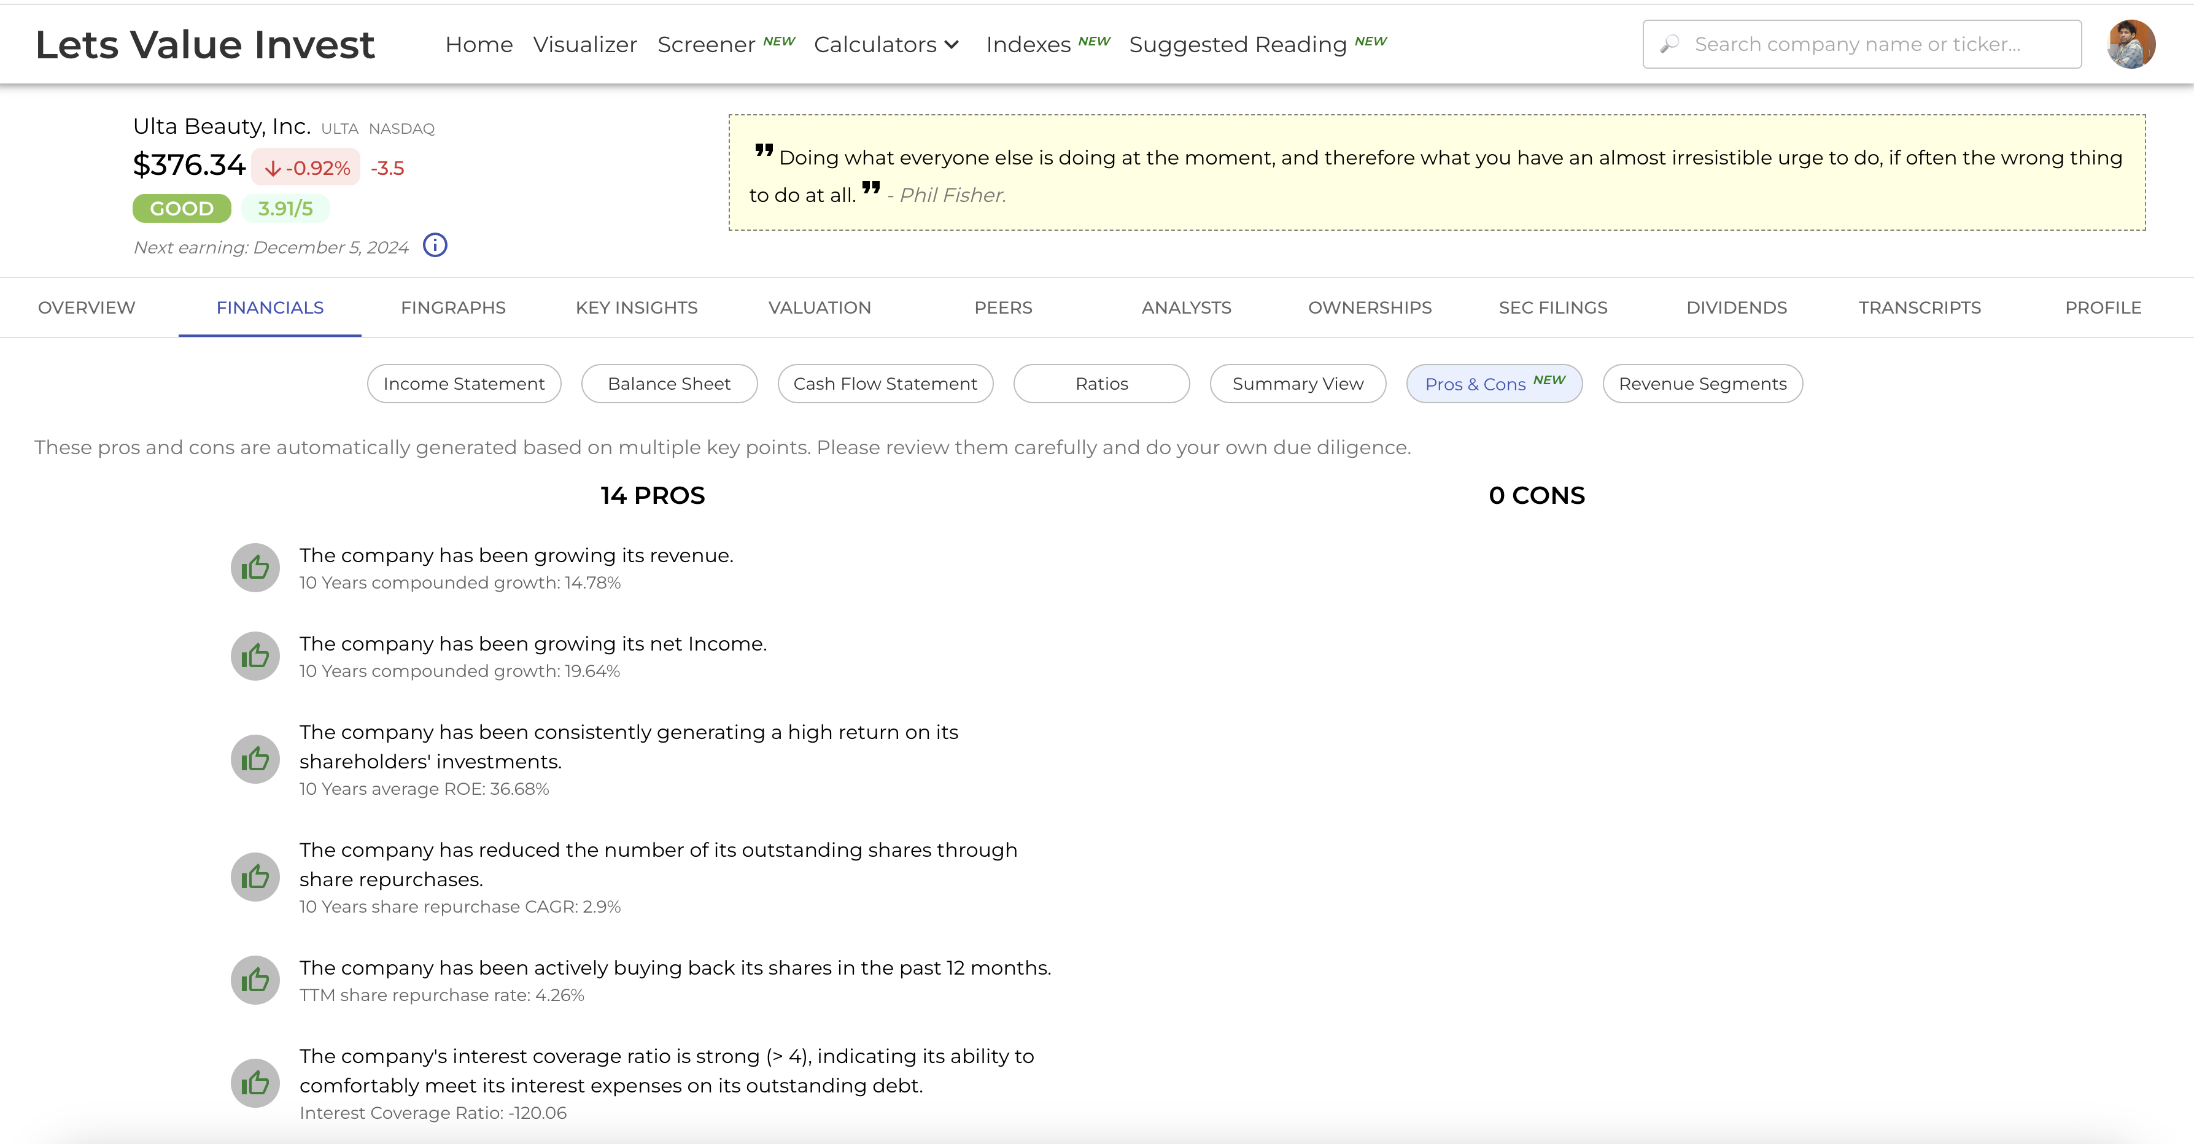Click the ULTA ticker label

pyautogui.click(x=340, y=129)
